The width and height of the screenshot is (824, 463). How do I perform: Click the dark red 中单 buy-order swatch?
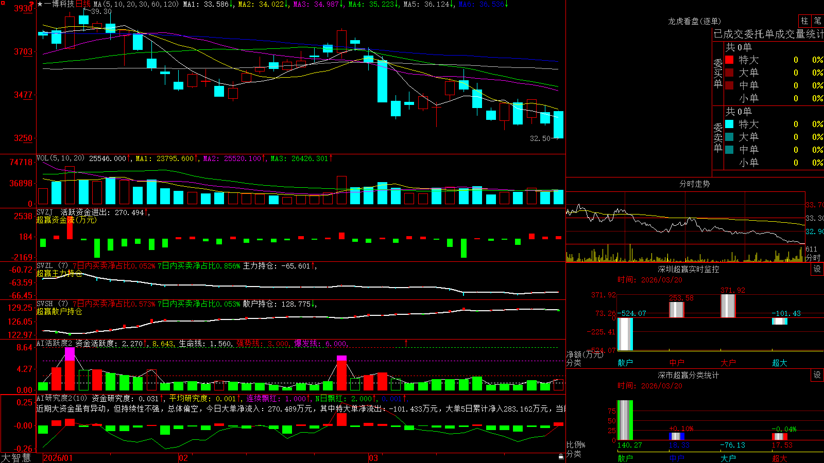click(x=729, y=85)
